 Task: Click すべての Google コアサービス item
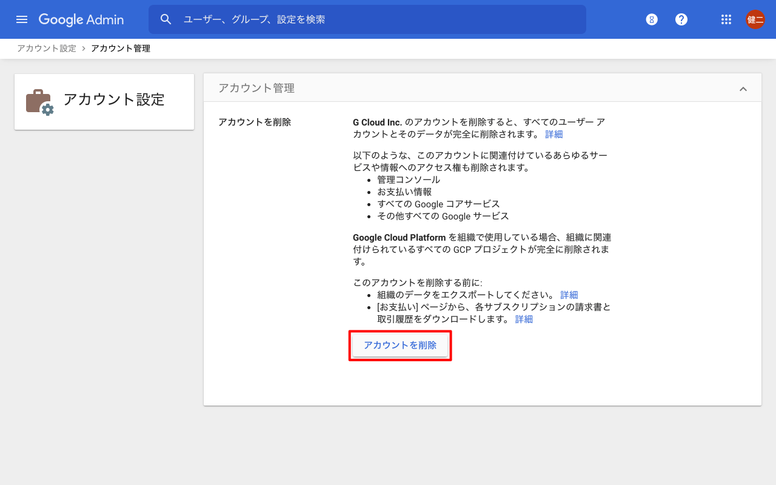click(x=438, y=204)
